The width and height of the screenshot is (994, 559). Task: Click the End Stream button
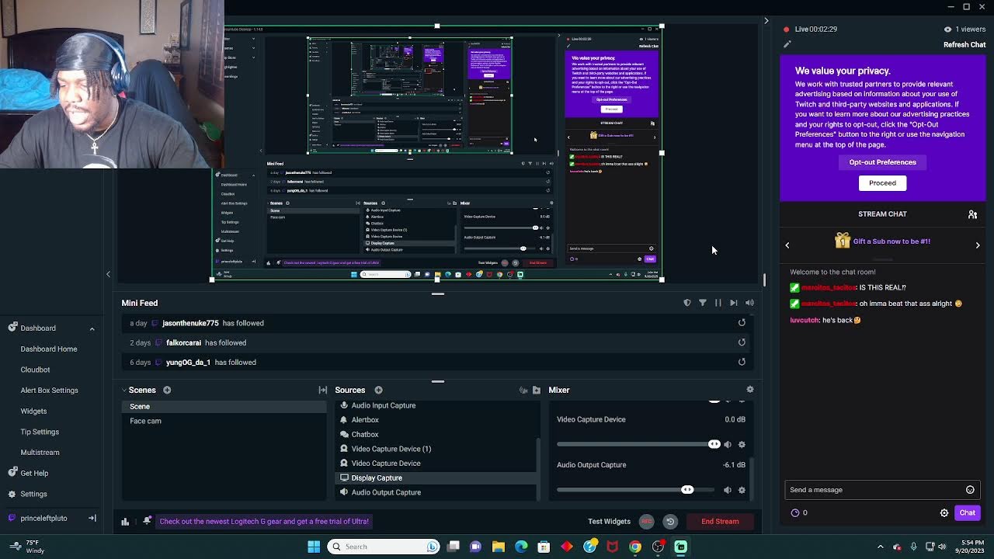coord(720,522)
